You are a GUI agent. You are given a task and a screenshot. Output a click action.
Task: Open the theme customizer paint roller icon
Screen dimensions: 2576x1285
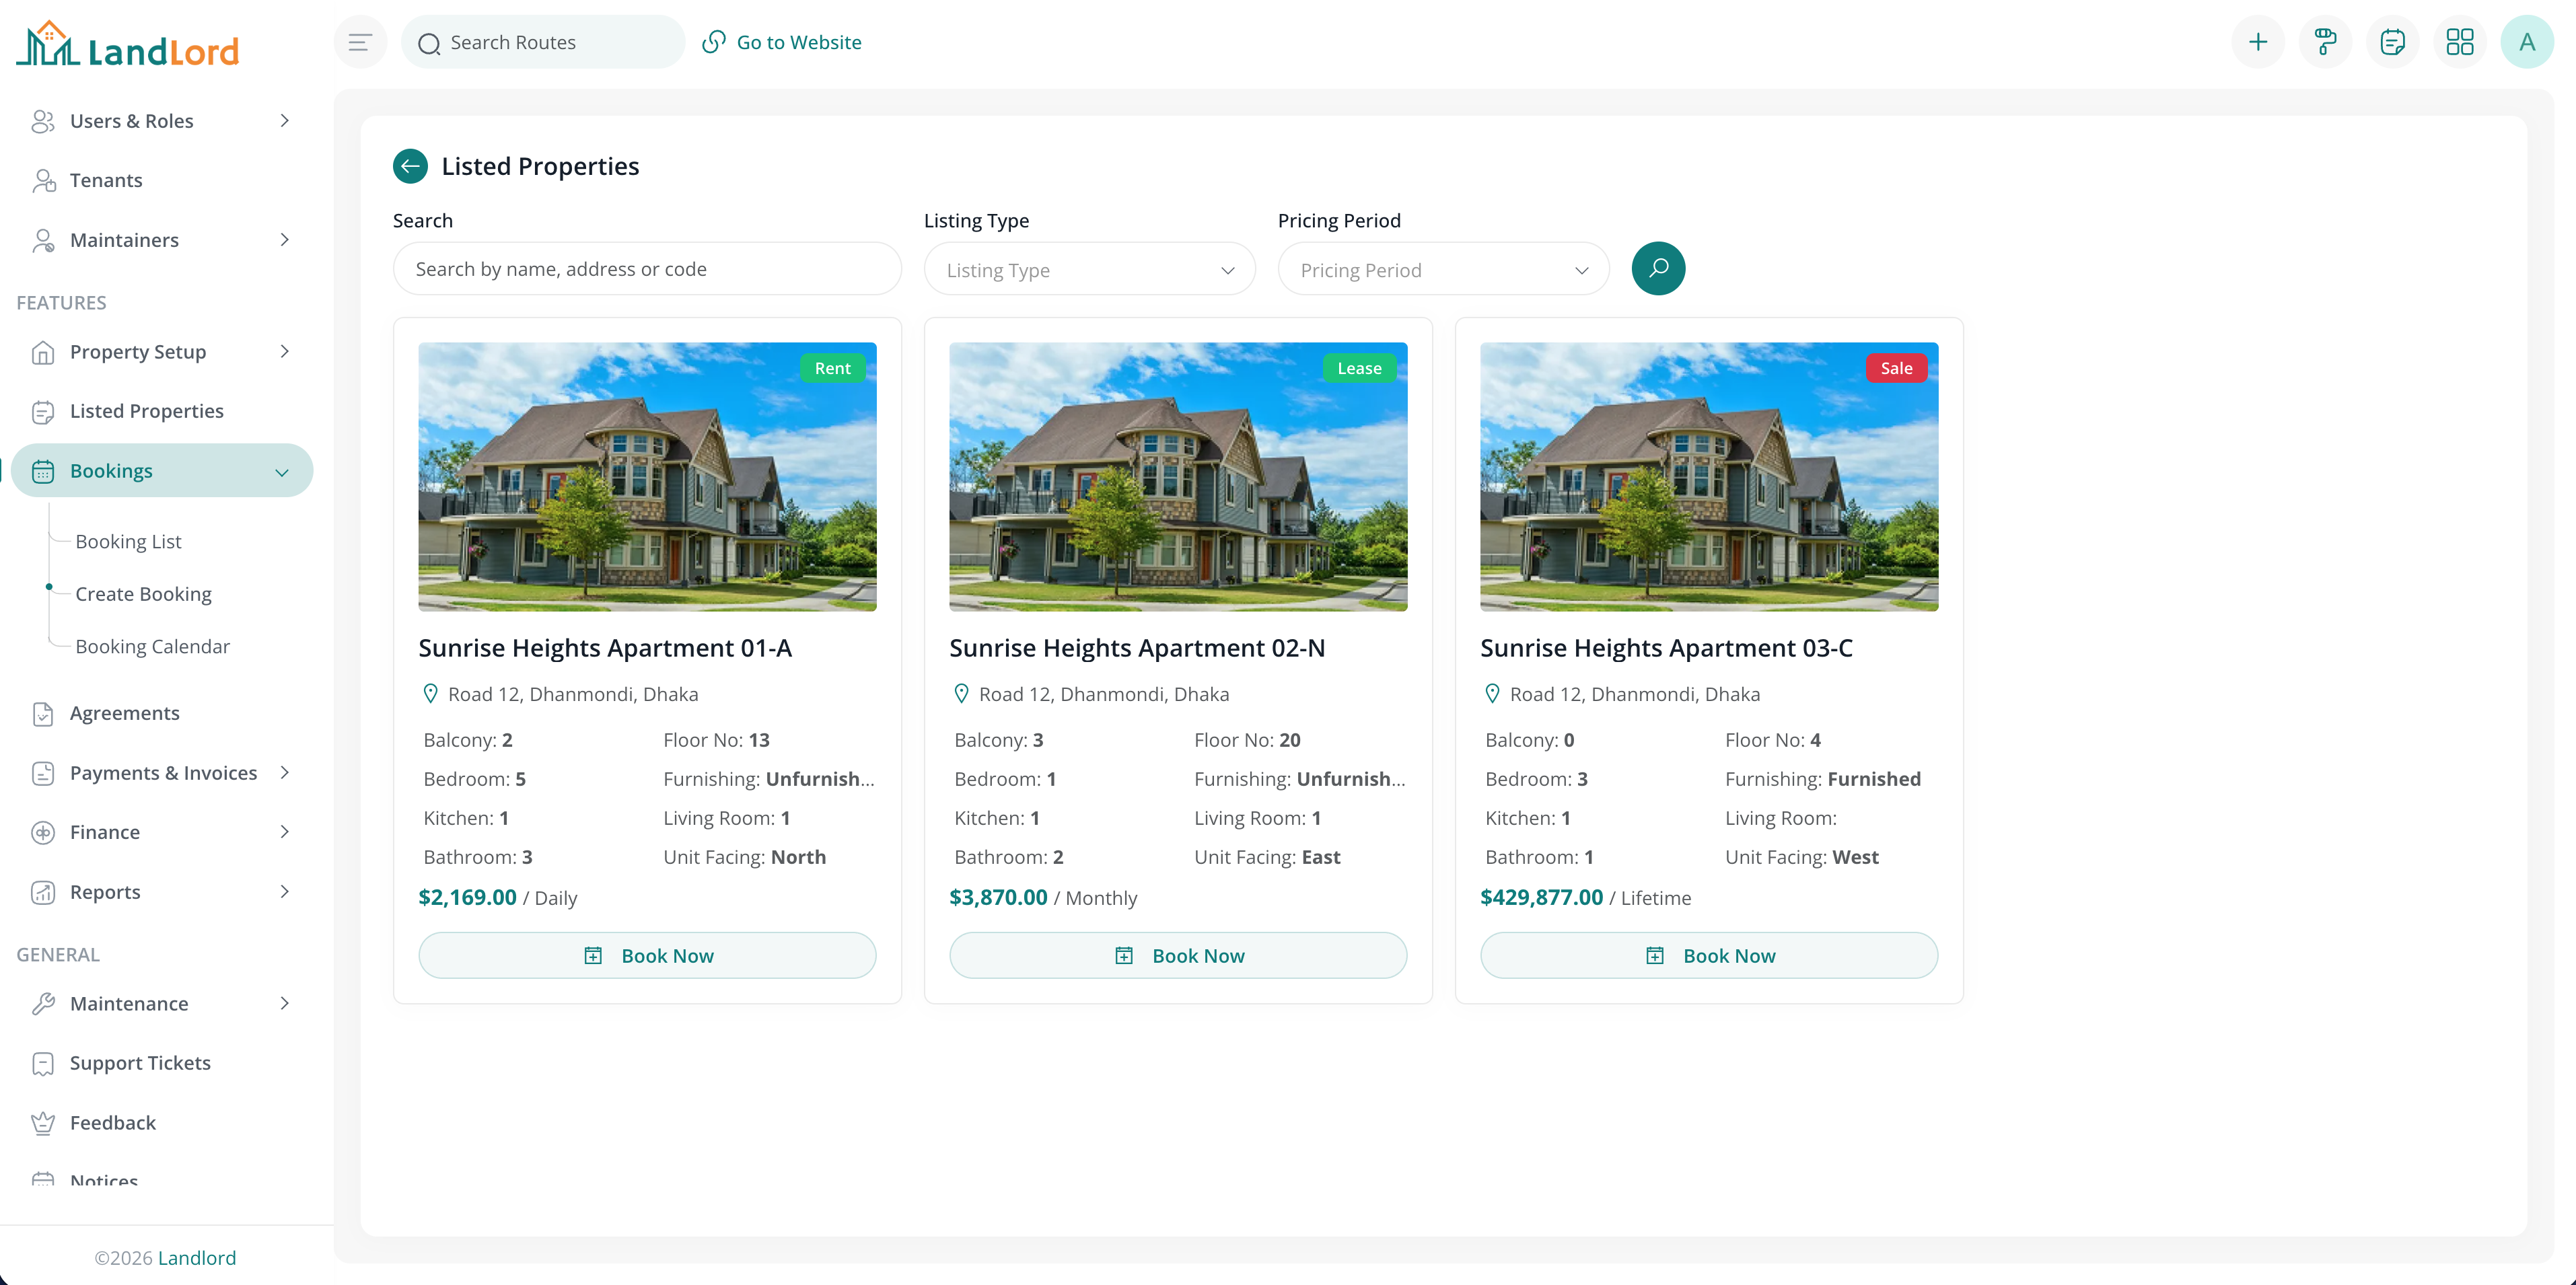tap(2326, 41)
